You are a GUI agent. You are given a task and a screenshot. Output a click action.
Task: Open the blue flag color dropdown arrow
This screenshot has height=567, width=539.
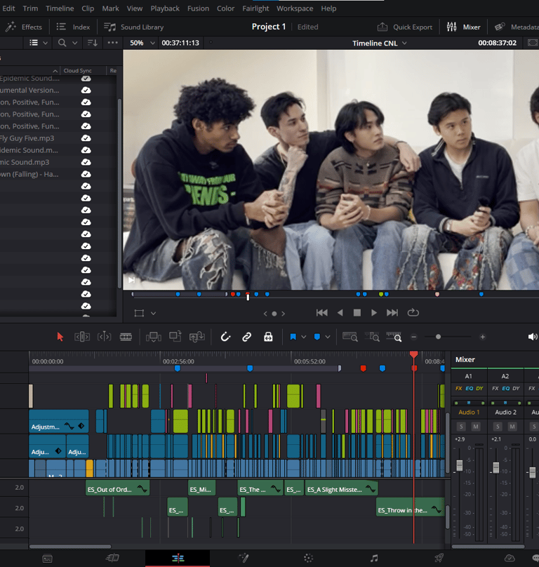(x=303, y=337)
